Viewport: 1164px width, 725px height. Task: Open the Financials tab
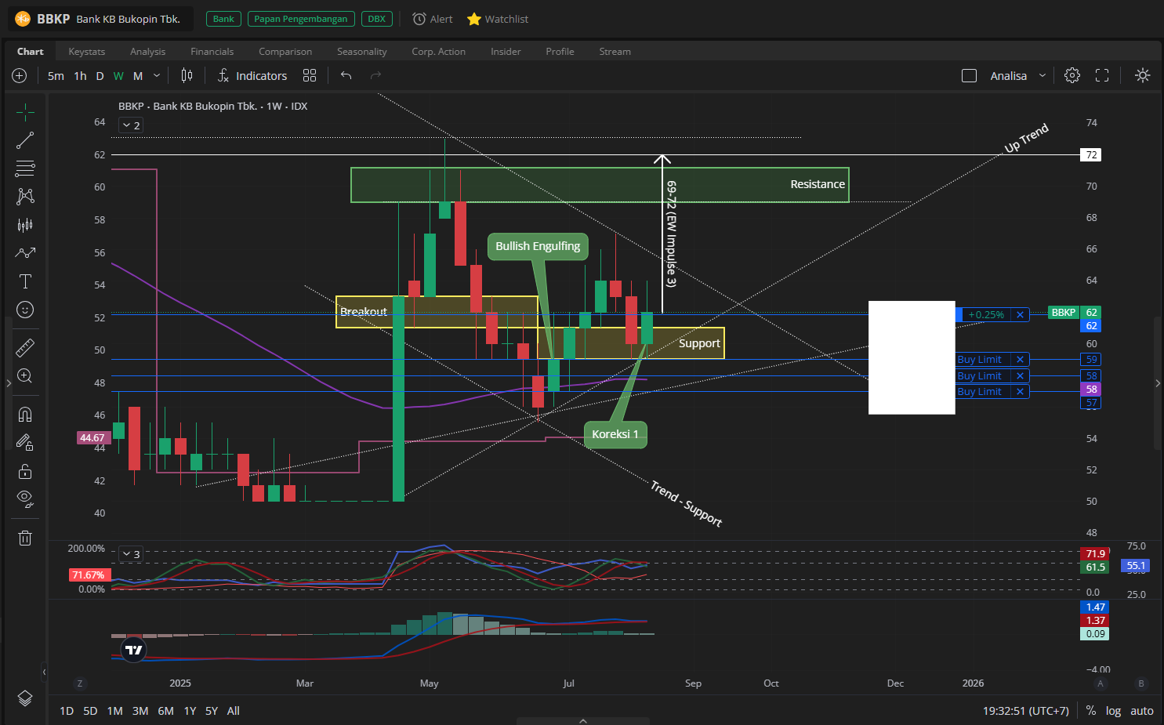pyautogui.click(x=212, y=51)
